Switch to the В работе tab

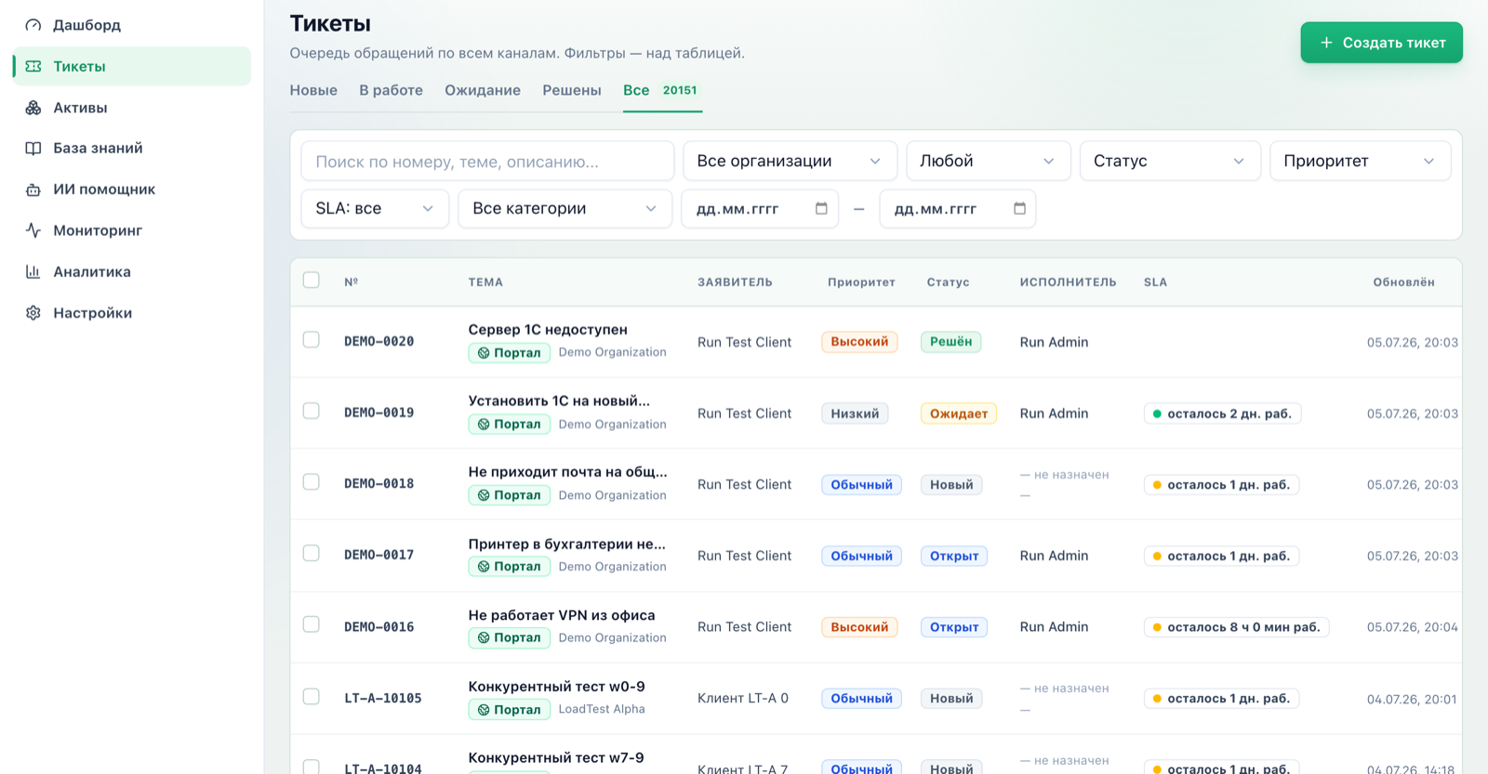[391, 90]
